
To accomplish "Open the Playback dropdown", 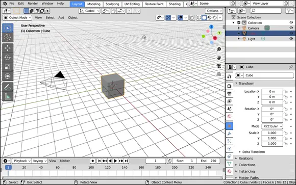I will pos(22,161).
